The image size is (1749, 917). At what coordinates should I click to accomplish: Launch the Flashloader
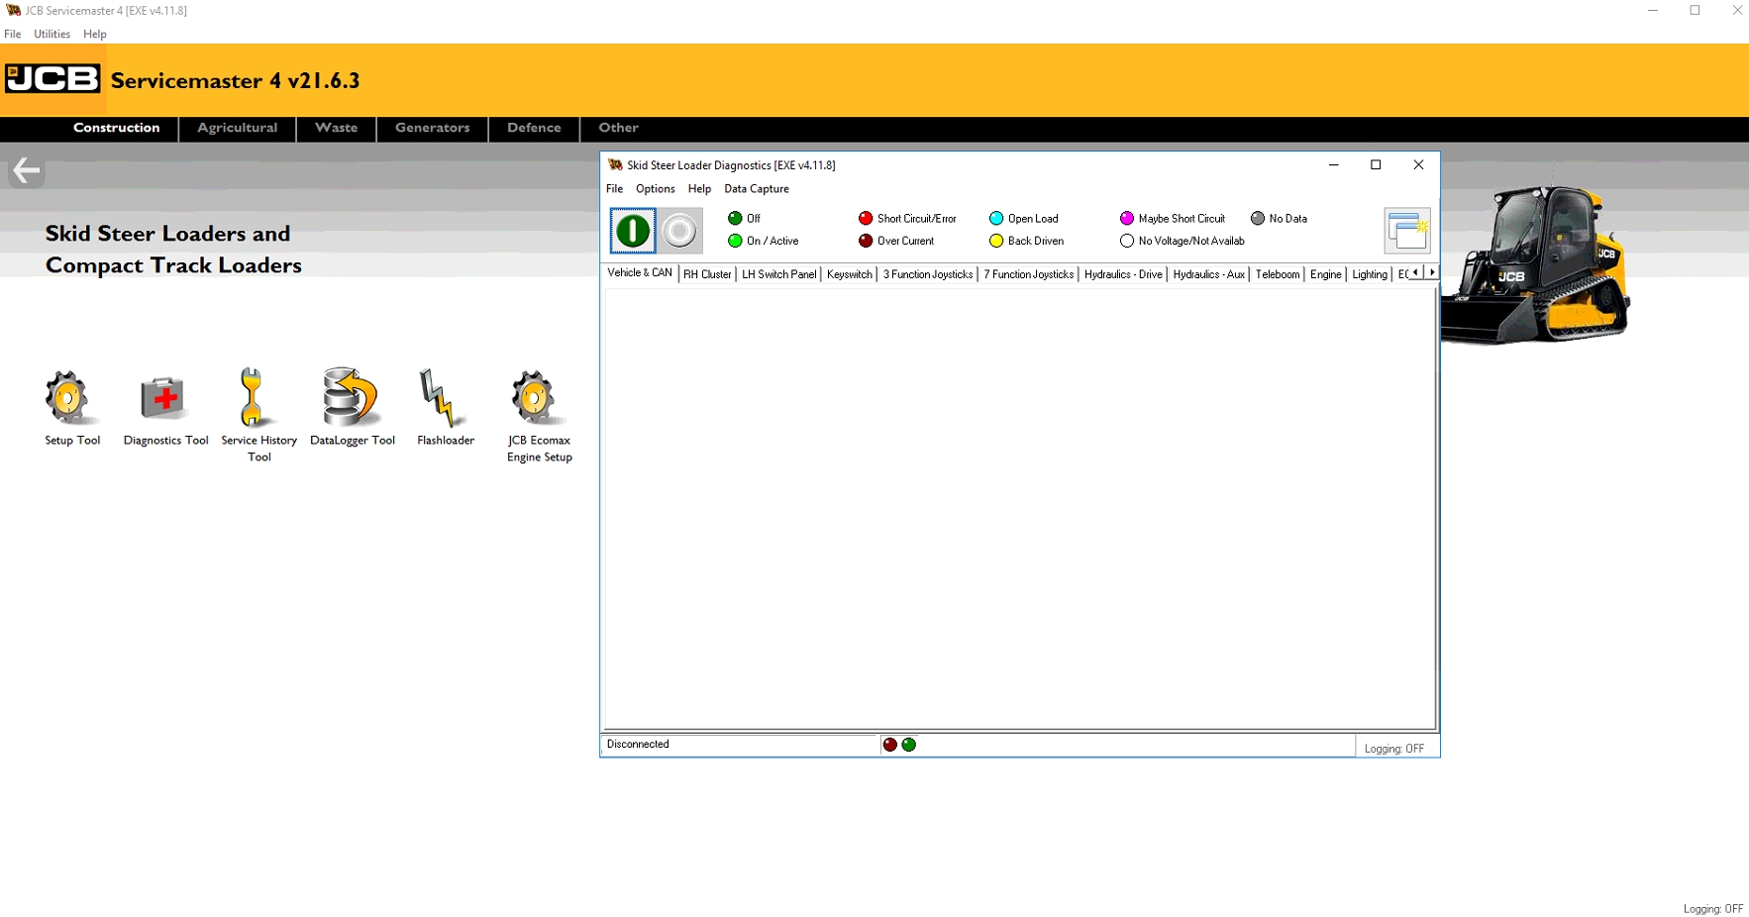tap(444, 400)
